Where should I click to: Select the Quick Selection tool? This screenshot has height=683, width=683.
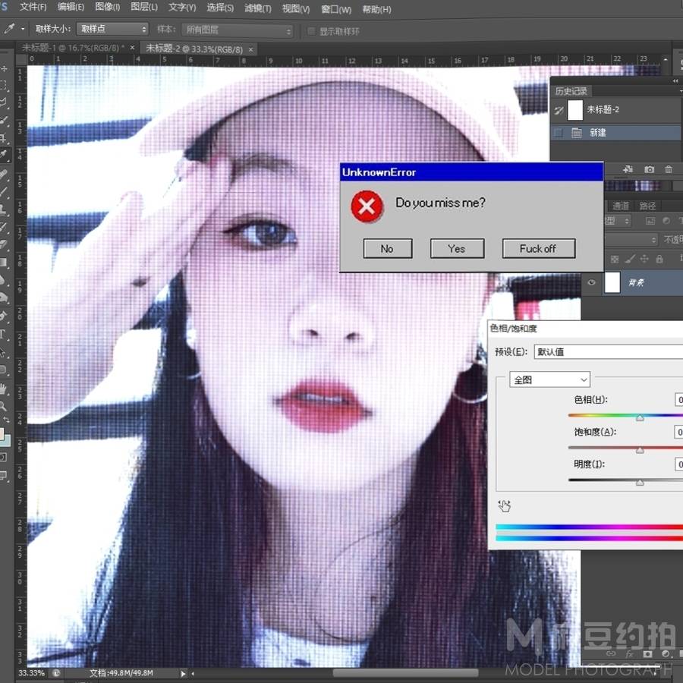(4, 120)
